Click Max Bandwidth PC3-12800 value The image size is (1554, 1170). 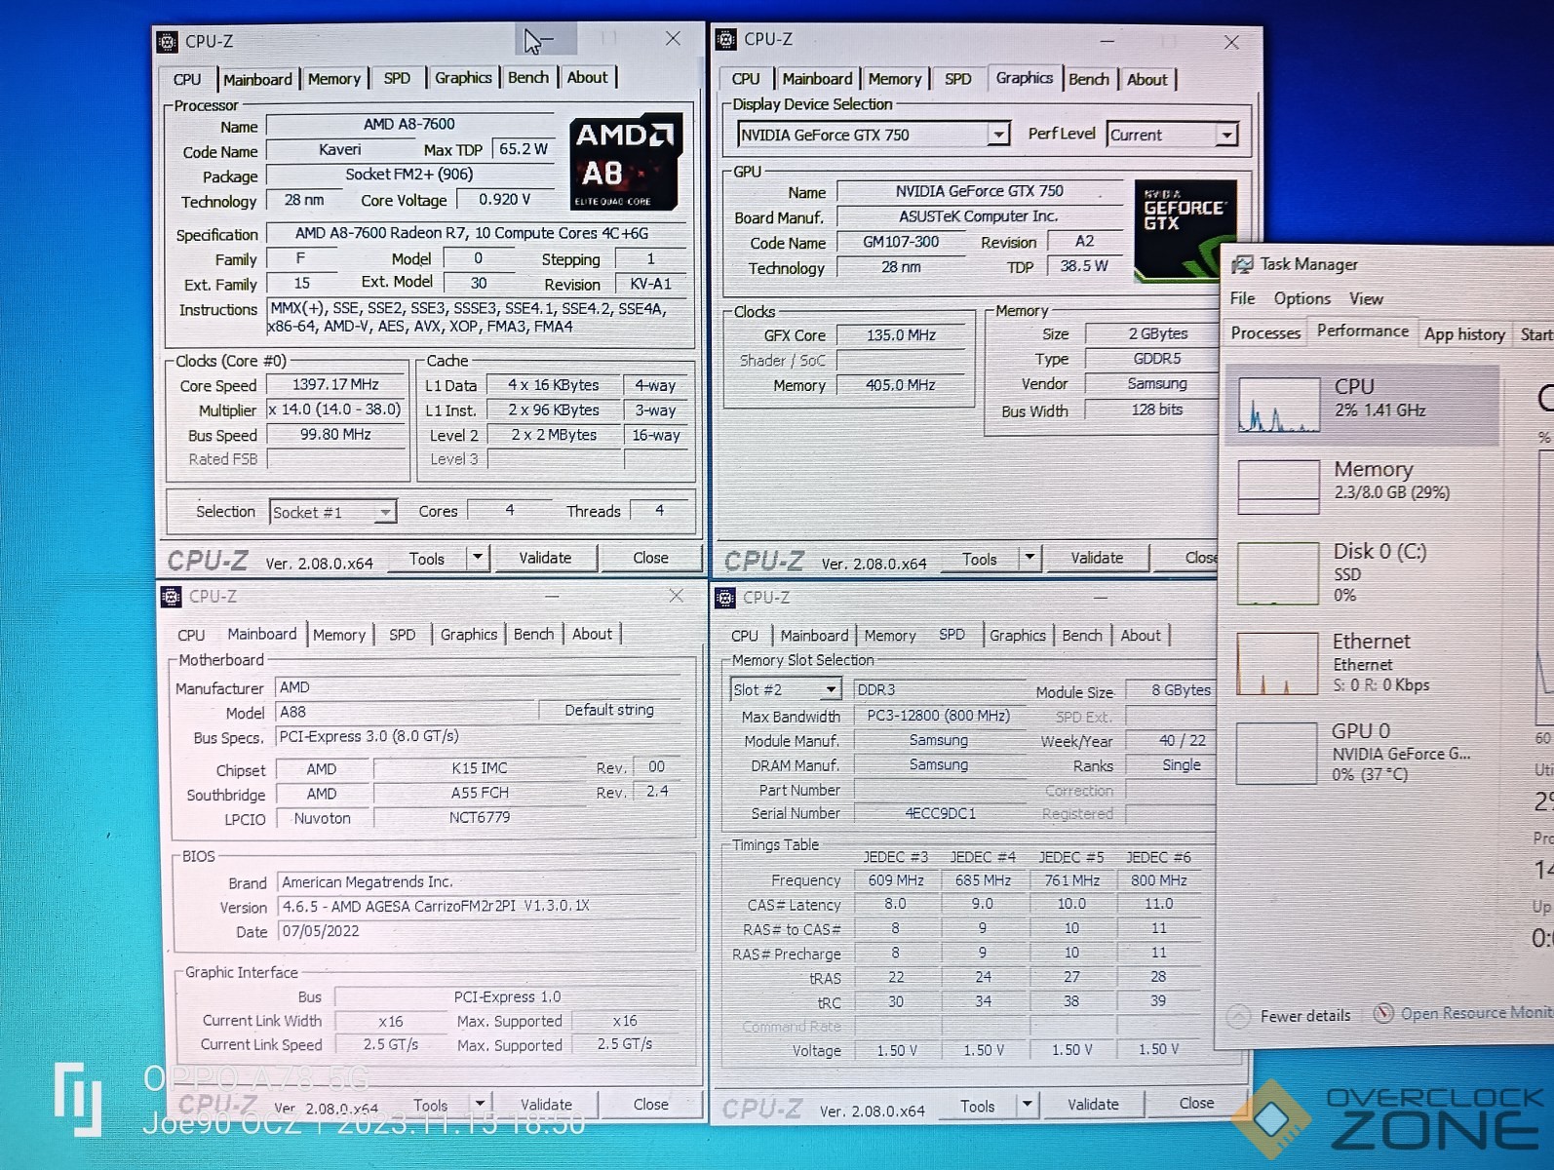(939, 716)
